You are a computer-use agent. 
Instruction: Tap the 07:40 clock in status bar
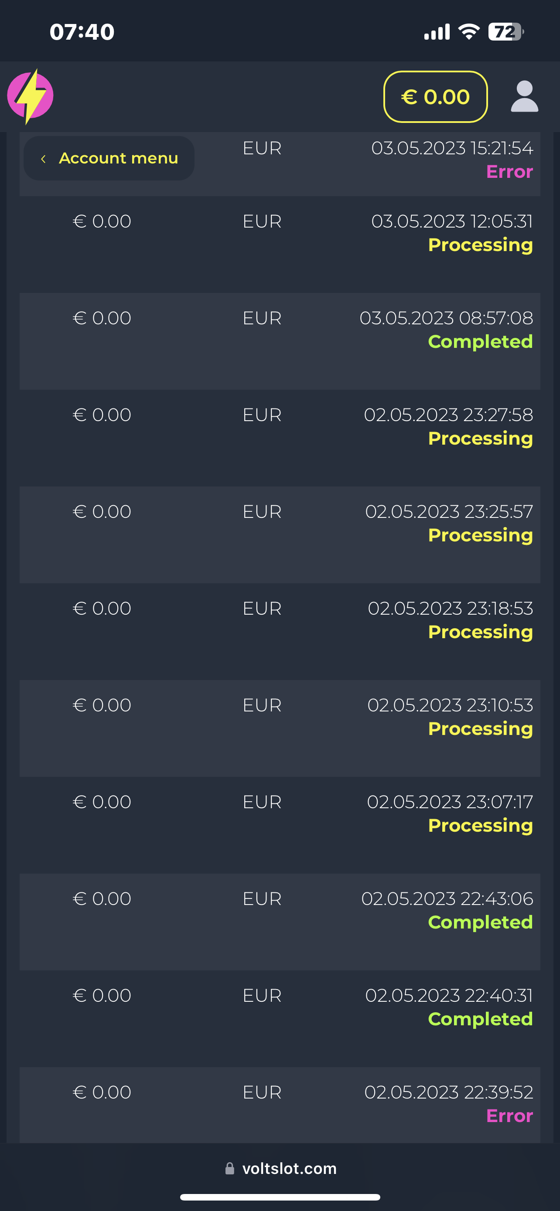[x=82, y=31]
